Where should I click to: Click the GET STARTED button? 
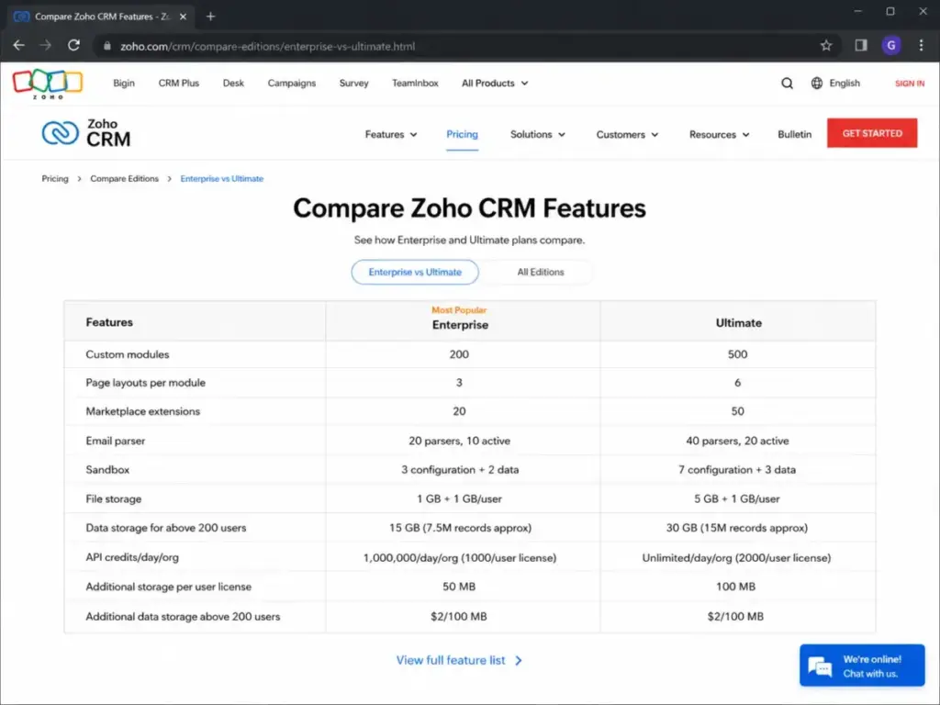pos(872,133)
